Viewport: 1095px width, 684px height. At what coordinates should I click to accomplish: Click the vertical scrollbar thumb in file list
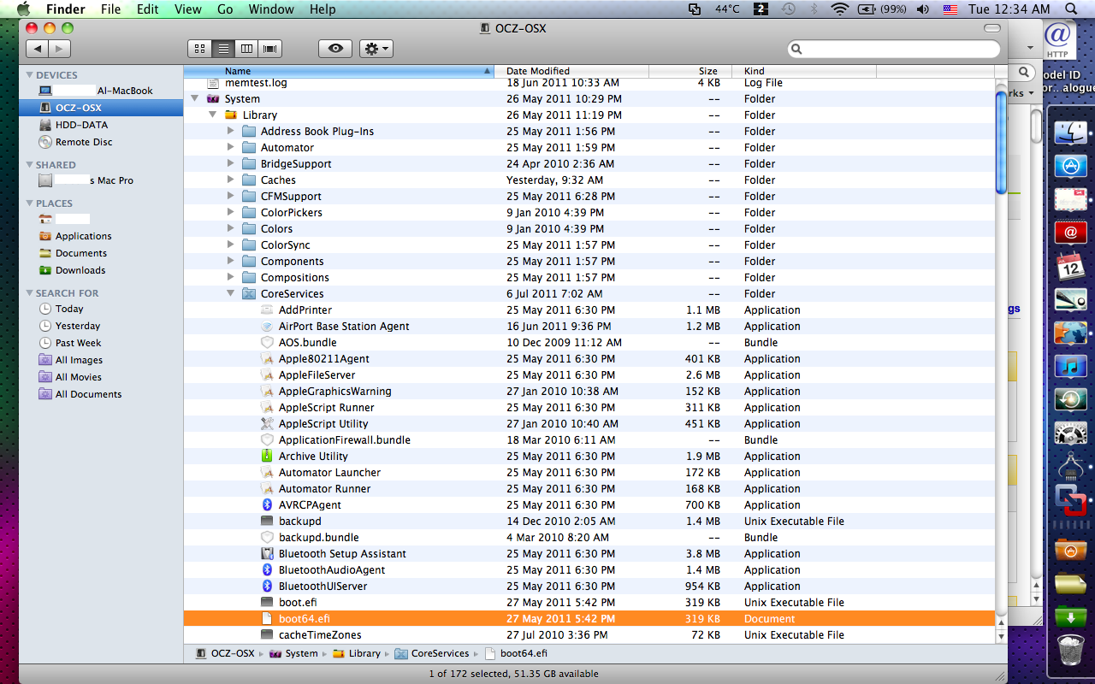pyautogui.click(x=1002, y=142)
